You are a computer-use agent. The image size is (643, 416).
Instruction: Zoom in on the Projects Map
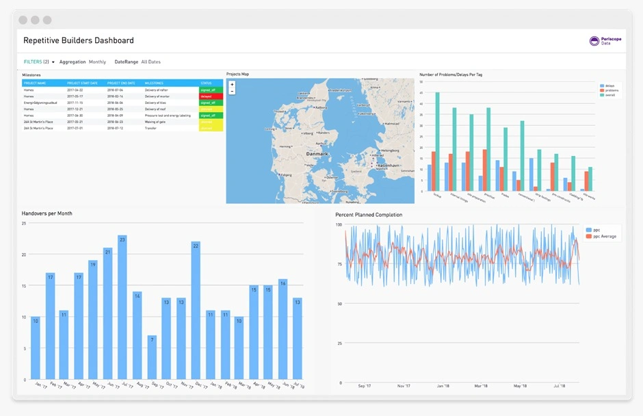pyautogui.click(x=232, y=84)
